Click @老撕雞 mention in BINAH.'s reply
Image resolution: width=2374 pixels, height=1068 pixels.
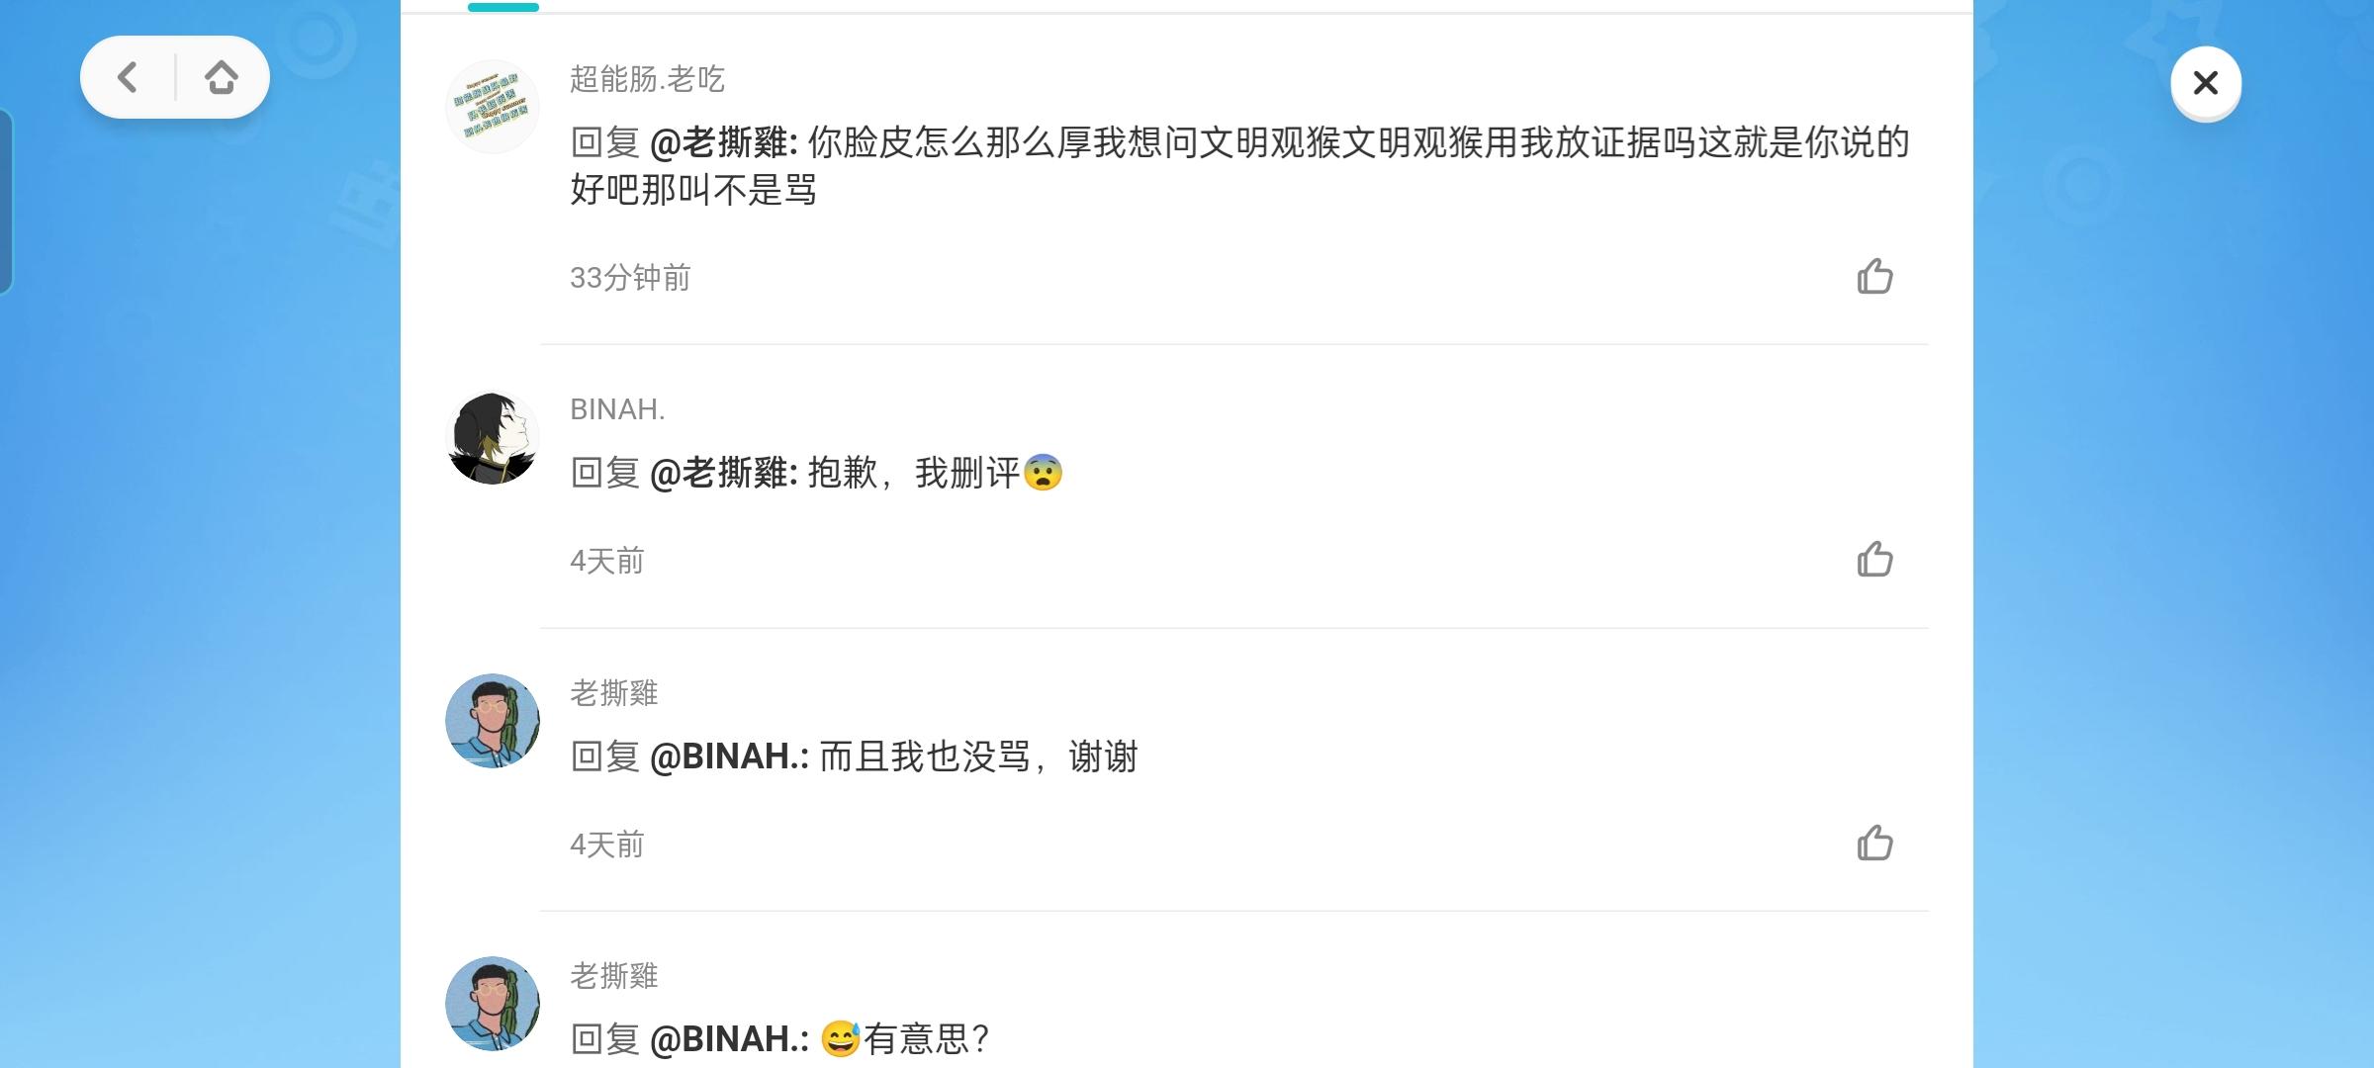click(723, 473)
